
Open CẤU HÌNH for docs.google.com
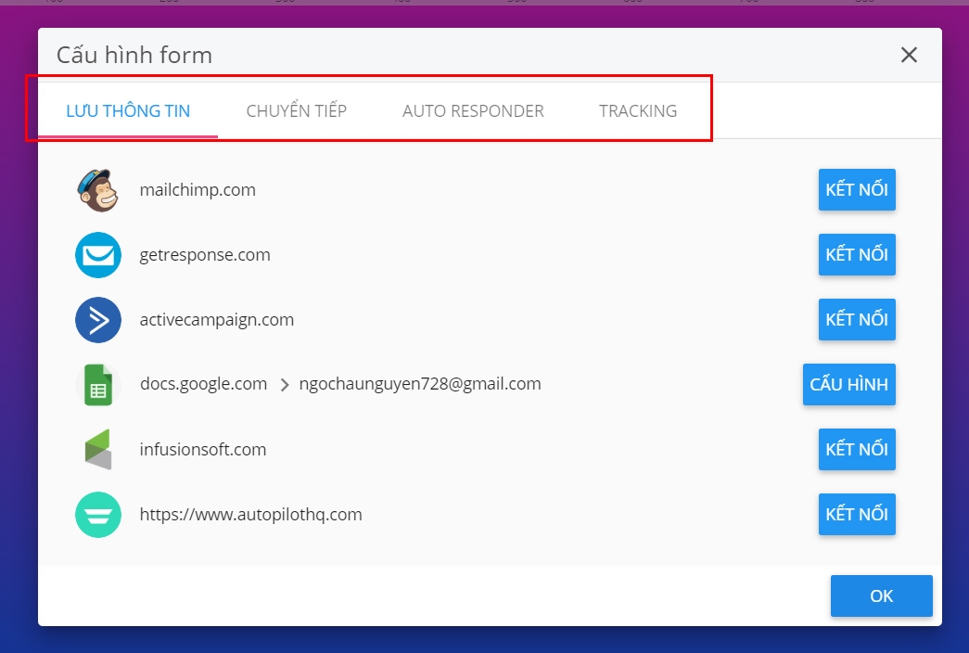point(848,385)
